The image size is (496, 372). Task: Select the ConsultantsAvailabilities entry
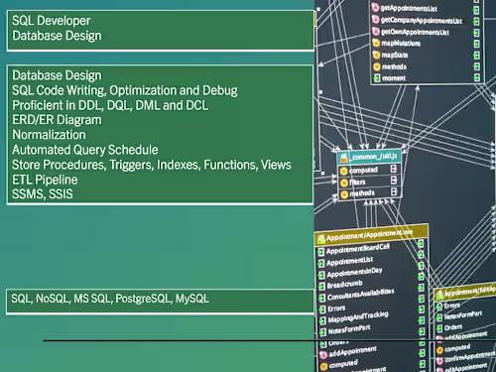pyautogui.click(x=360, y=295)
